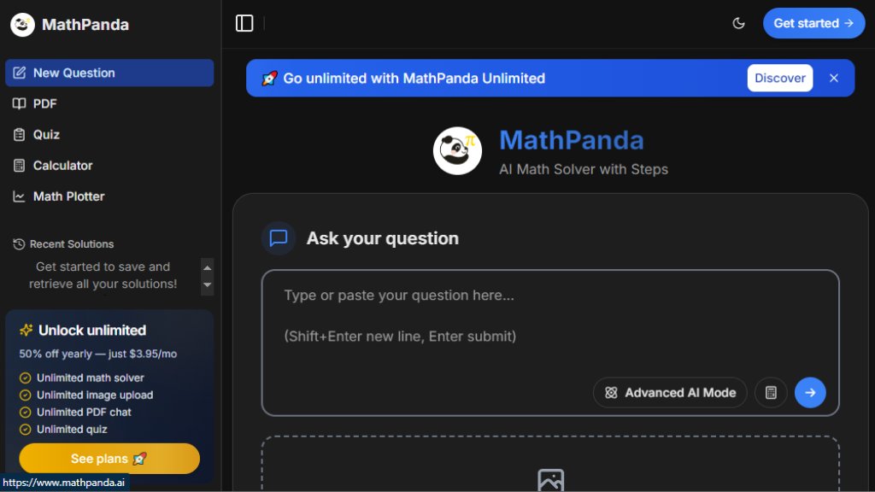Screen dimensions: 875x492
Task: Open the Calculator page
Action: pos(109,166)
